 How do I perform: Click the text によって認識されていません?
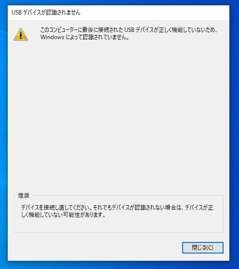(x=97, y=37)
